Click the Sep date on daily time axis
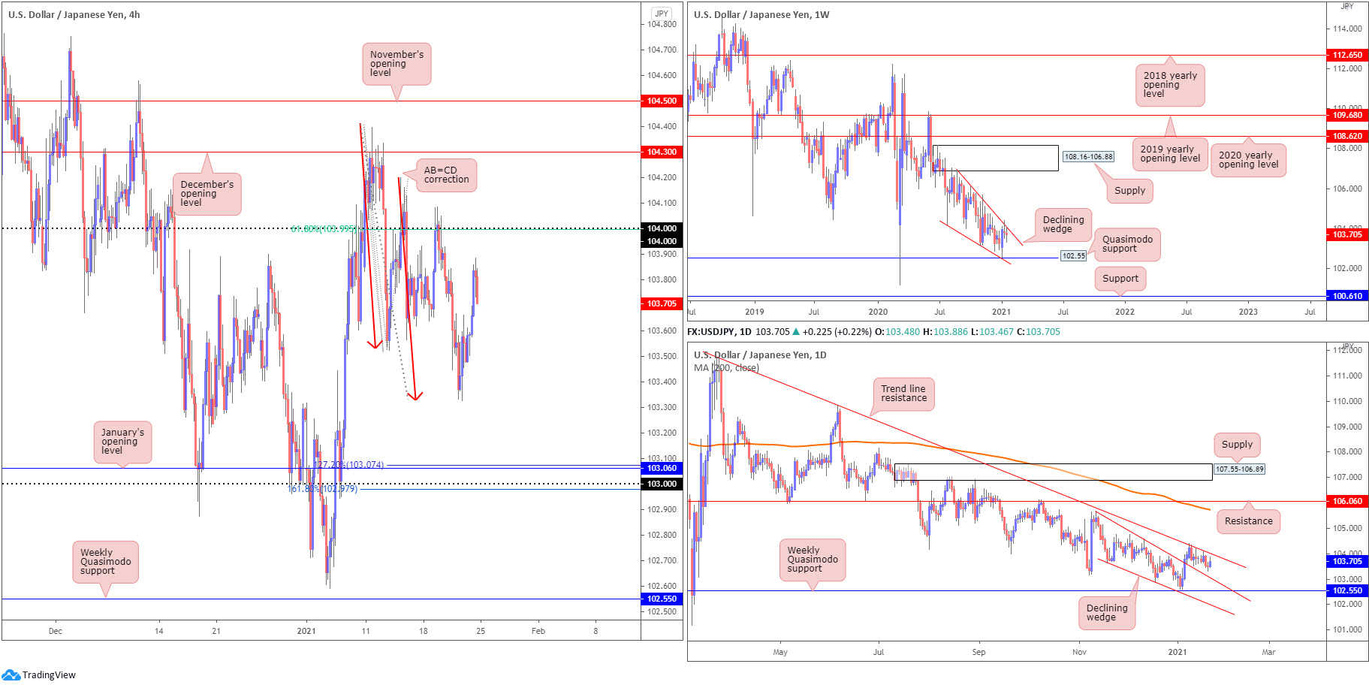The height and width of the screenshot is (685, 1369). coord(979,652)
